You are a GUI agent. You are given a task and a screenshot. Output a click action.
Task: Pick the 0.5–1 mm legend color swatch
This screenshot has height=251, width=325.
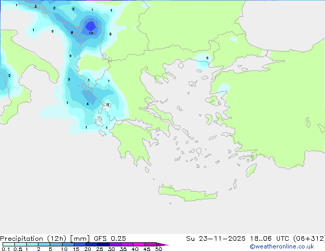point(21,244)
